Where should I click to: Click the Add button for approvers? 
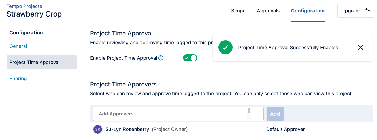tap(275, 114)
